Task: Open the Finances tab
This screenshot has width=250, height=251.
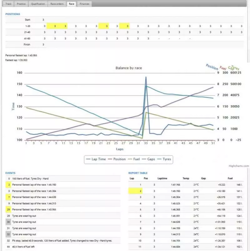Action: click(84, 4)
